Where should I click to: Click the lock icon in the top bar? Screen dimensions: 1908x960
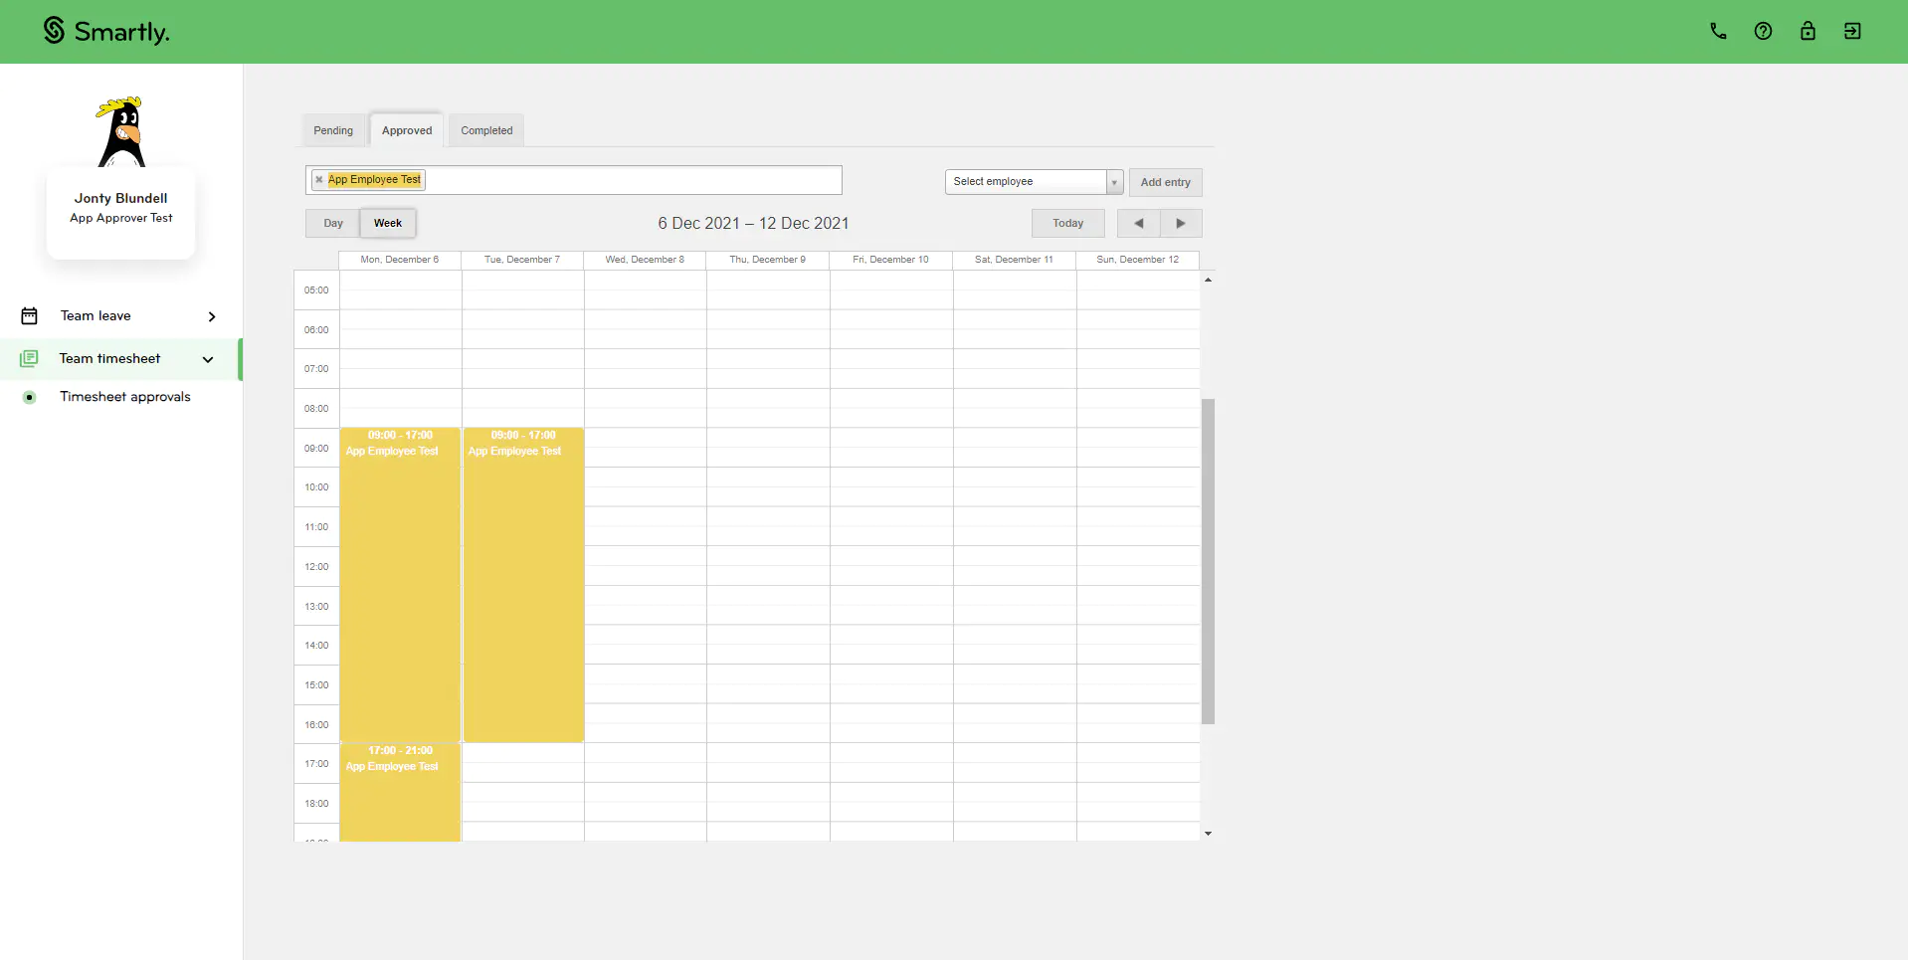(x=1807, y=31)
